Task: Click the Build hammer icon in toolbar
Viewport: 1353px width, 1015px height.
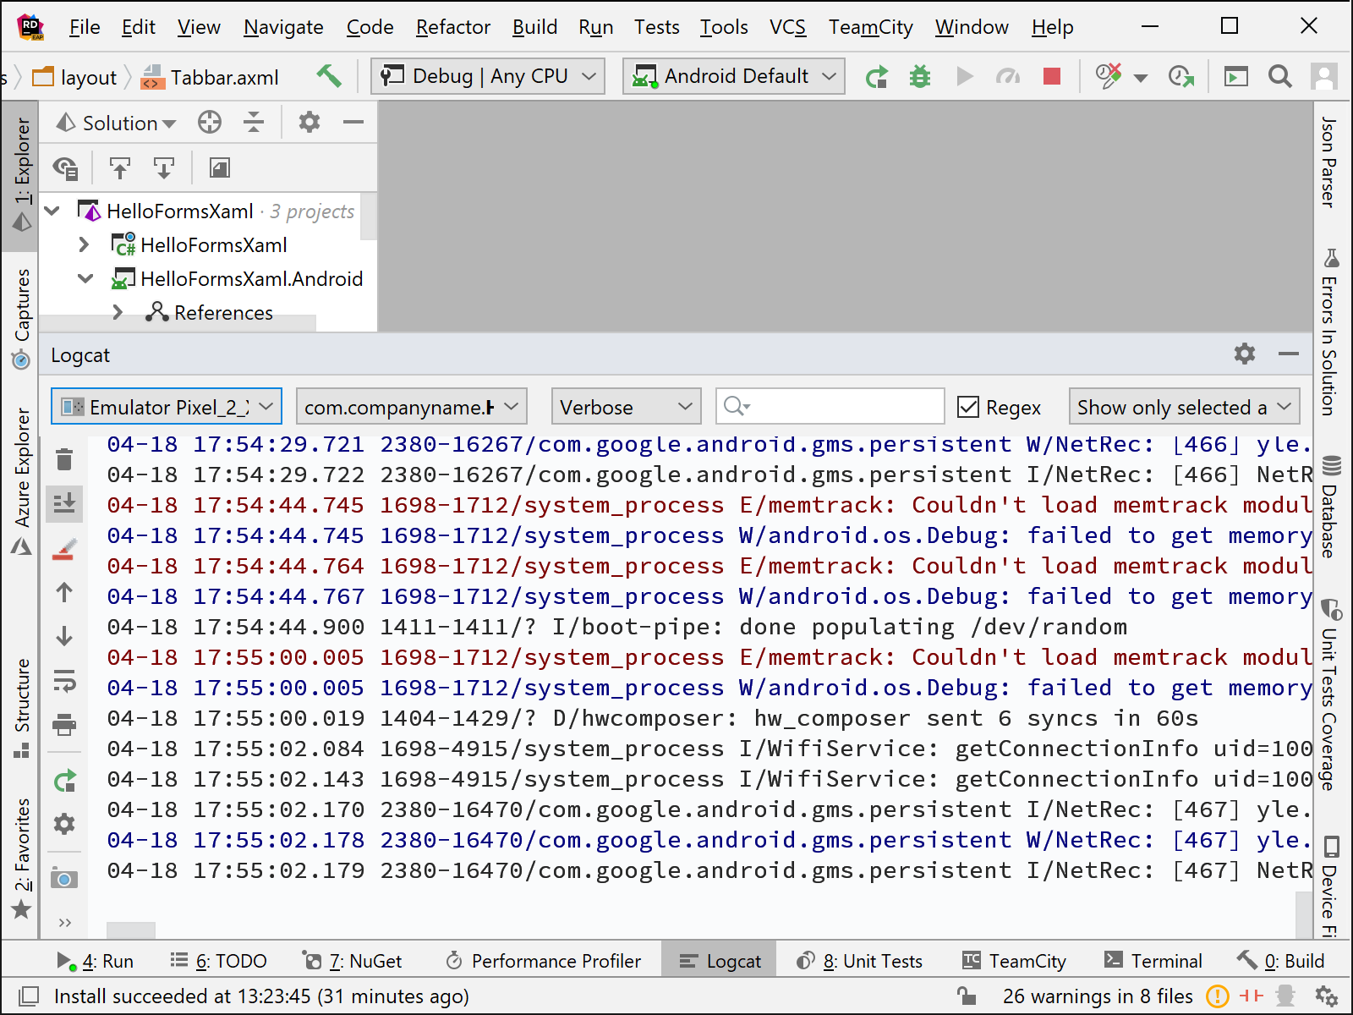Action: [329, 77]
